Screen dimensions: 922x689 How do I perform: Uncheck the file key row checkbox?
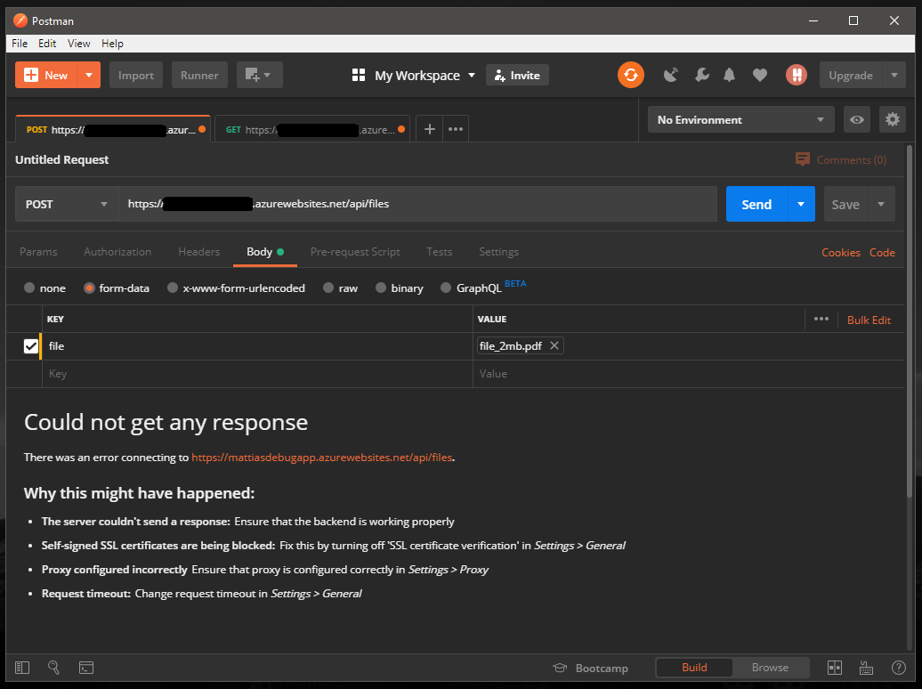[31, 346]
